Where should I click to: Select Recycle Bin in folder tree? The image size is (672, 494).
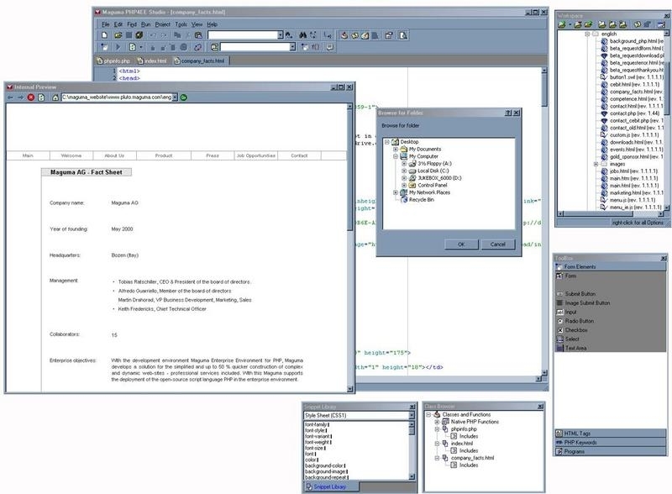pyautogui.click(x=417, y=200)
